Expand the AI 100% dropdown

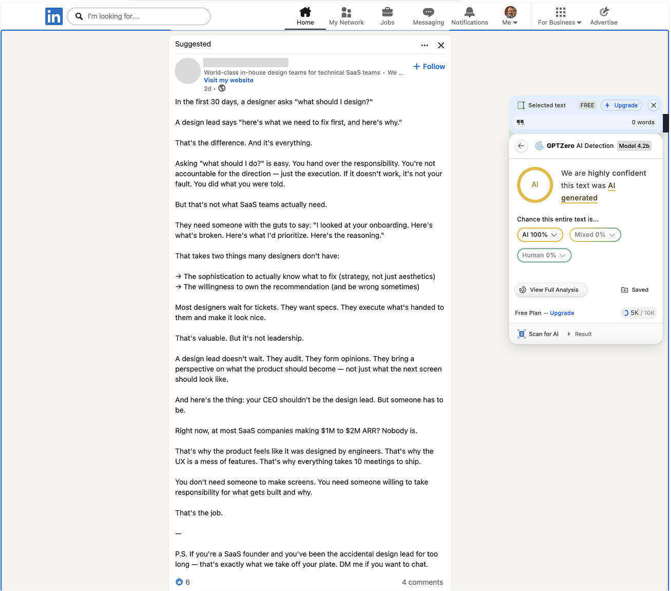click(540, 235)
